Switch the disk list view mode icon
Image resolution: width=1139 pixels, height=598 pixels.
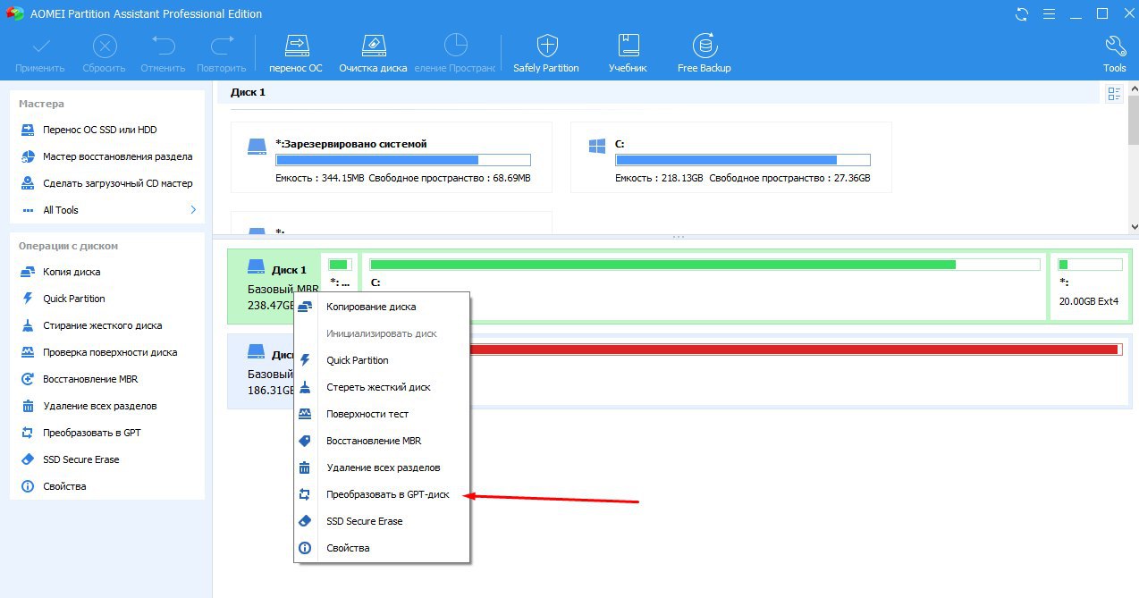click(x=1114, y=94)
